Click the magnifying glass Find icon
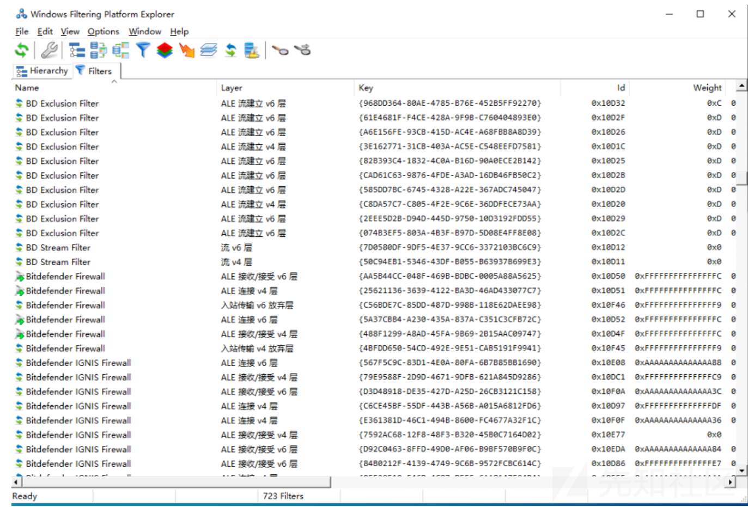This screenshot has width=748, height=507. point(280,51)
